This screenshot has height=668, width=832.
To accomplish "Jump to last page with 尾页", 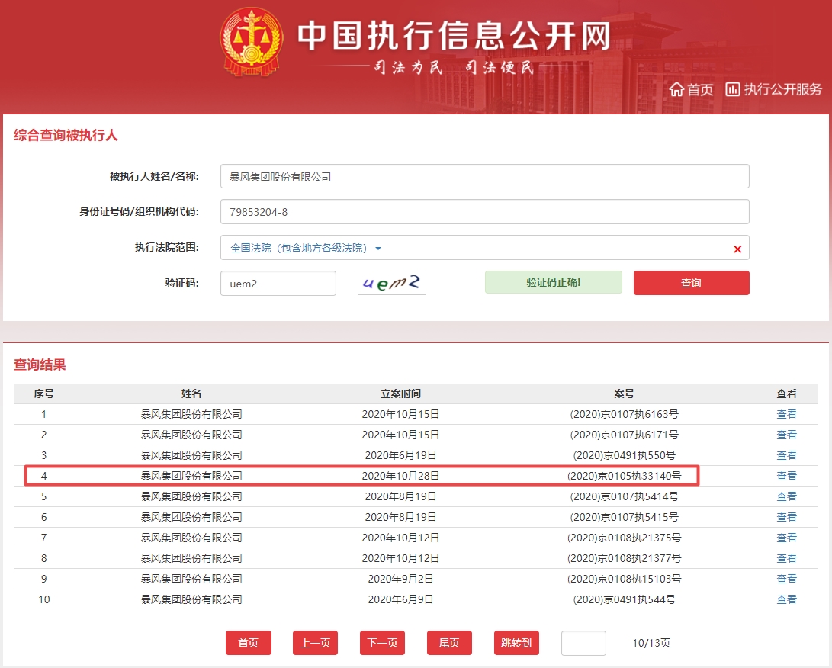I will [449, 643].
